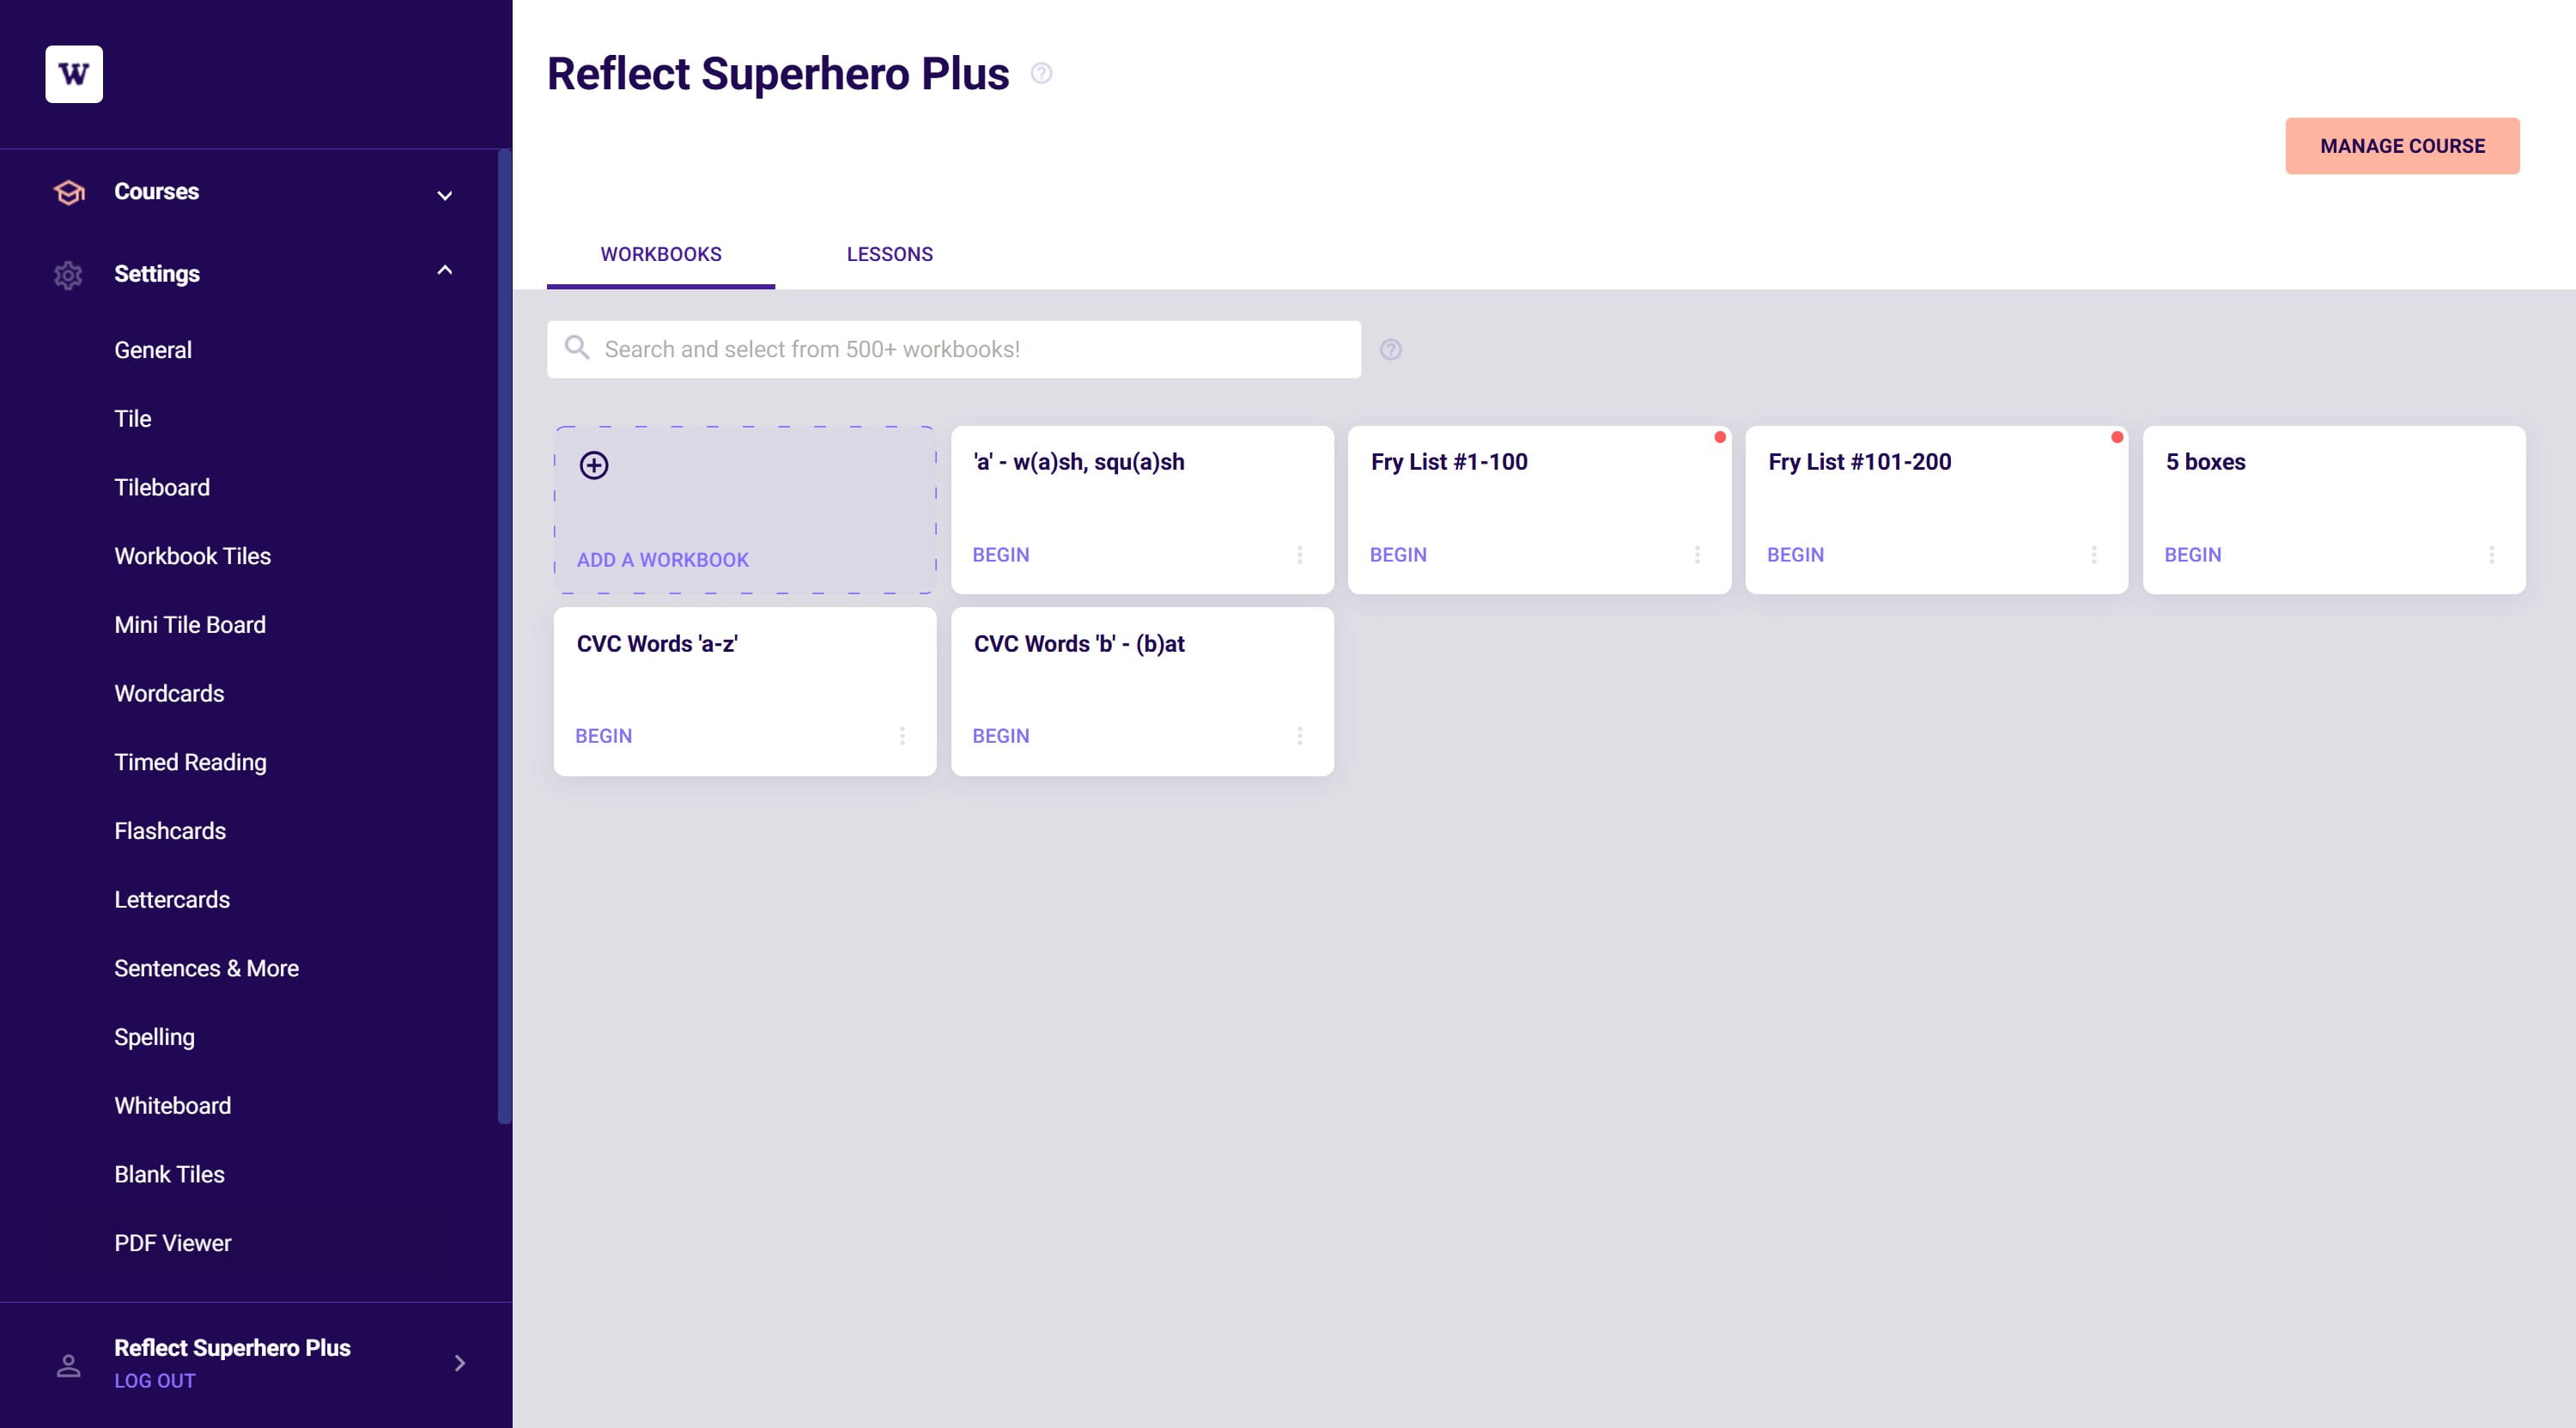Open Timed Reading settings
This screenshot has height=1428, width=2576.
click(x=191, y=762)
